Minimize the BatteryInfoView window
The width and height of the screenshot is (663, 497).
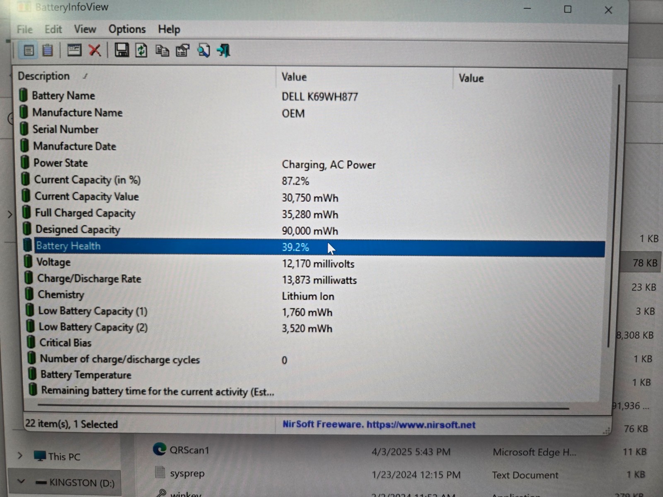(527, 9)
